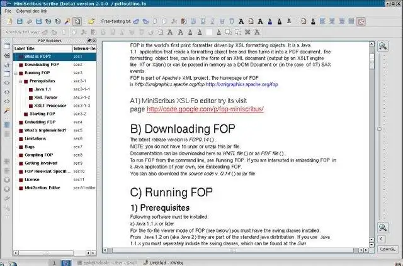Click the X-shaped icon in second toolbar row

[247, 32]
